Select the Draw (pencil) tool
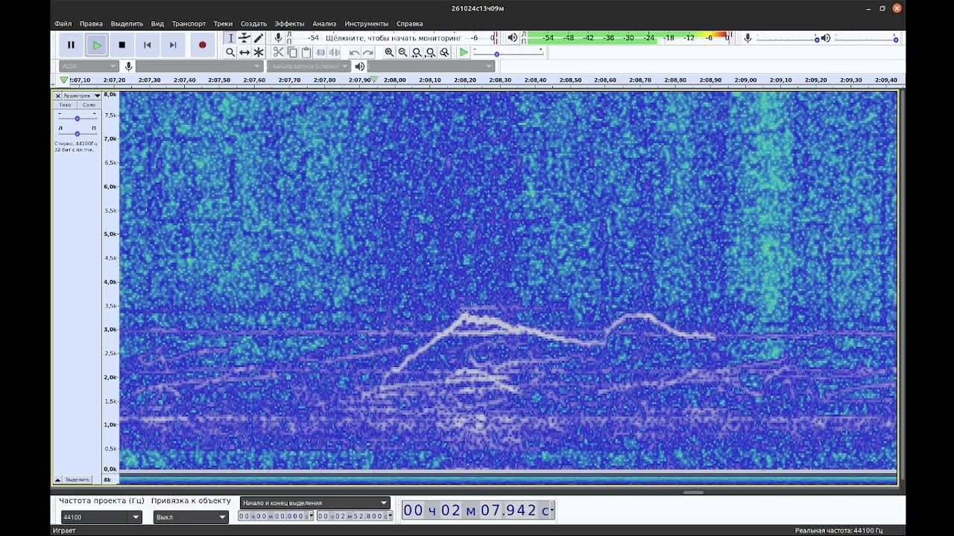The height and width of the screenshot is (536, 954). coord(259,38)
